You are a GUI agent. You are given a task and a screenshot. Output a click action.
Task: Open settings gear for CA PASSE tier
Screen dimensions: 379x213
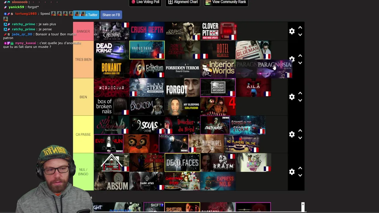click(292, 134)
